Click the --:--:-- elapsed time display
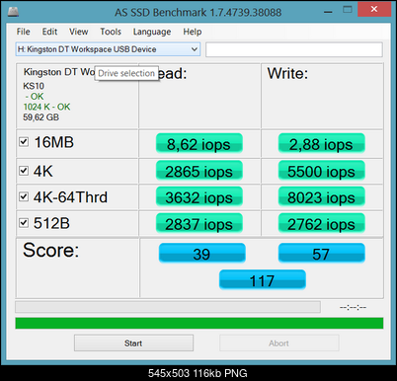 pyautogui.click(x=353, y=307)
